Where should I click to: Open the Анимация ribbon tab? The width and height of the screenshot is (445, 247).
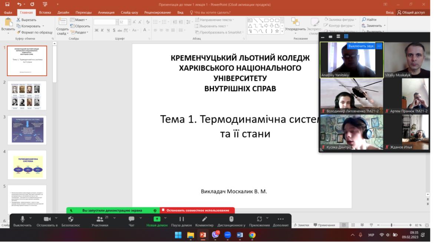(106, 12)
